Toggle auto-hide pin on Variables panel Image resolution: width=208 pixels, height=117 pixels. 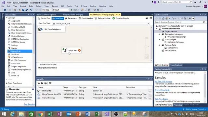(x=149, y=79)
